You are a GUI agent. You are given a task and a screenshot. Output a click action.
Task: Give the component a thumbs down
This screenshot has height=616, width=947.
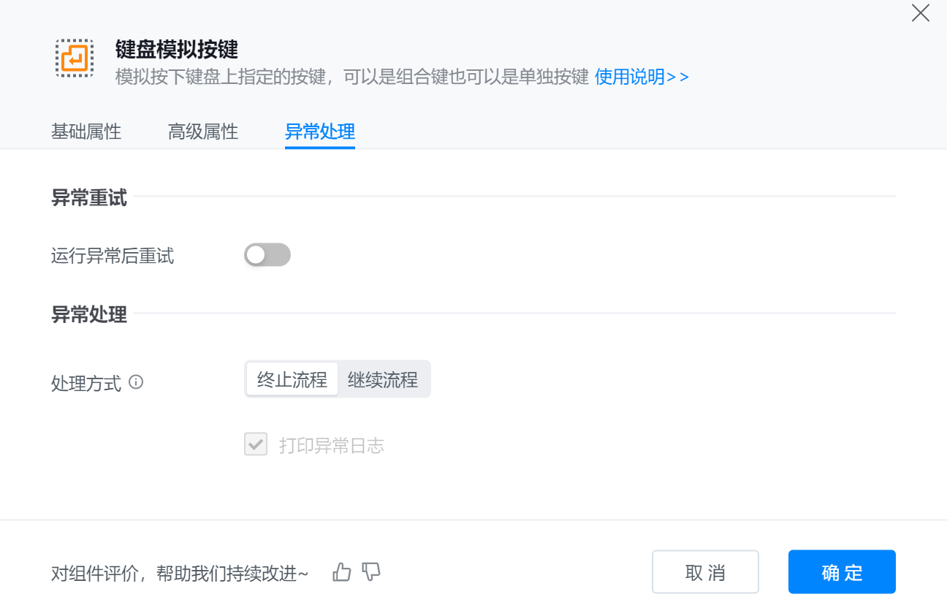372,571
